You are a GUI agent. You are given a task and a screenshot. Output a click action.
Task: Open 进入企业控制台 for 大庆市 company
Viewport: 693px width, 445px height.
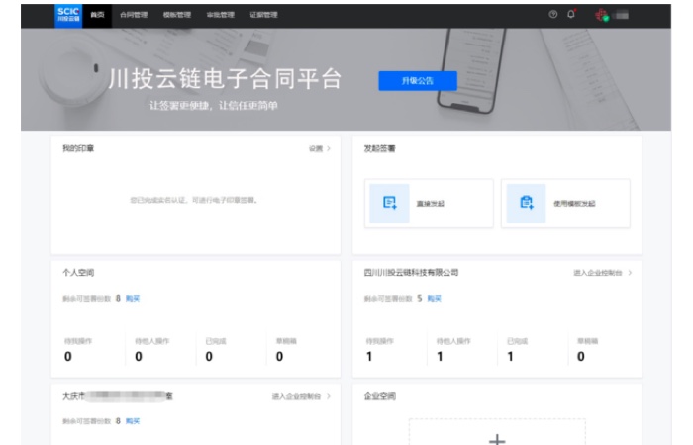pyautogui.click(x=296, y=396)
